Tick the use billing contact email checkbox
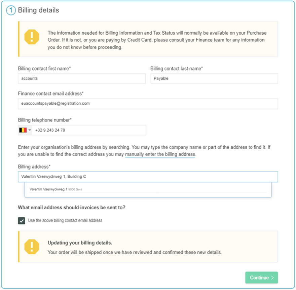This screenshot has height=290, width=296. click(x=22, y=221)
